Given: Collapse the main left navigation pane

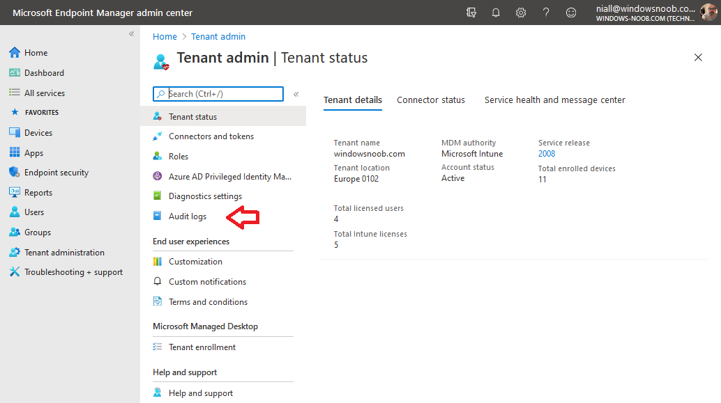Looking at the screenshot, I should click(x=132, y=33).
